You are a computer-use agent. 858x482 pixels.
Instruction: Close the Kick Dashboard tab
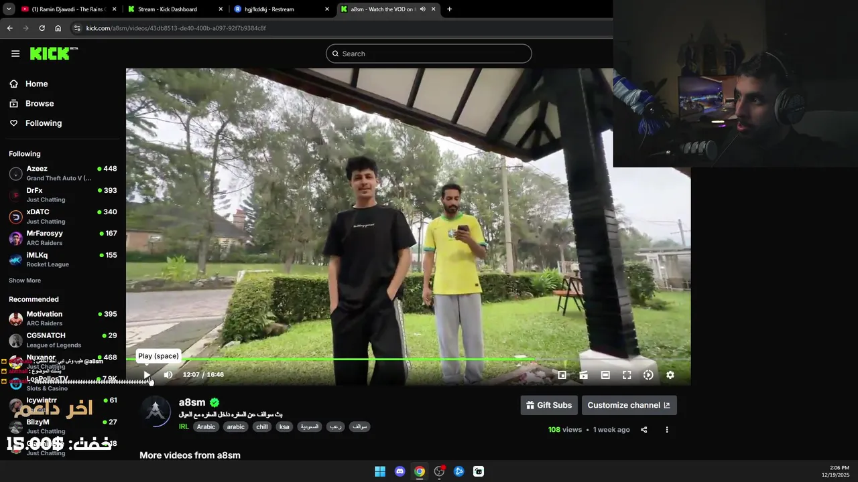[221, 9]
